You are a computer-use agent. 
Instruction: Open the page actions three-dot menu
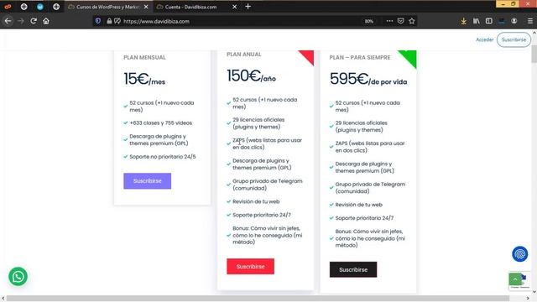coord(389,21)
